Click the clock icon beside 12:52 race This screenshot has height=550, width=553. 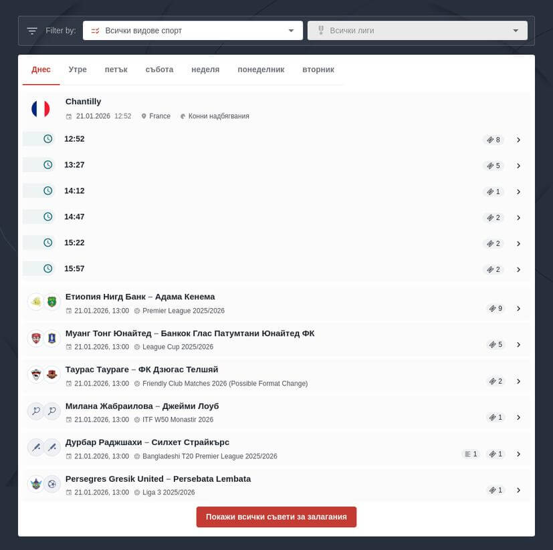tap(47, 139)
